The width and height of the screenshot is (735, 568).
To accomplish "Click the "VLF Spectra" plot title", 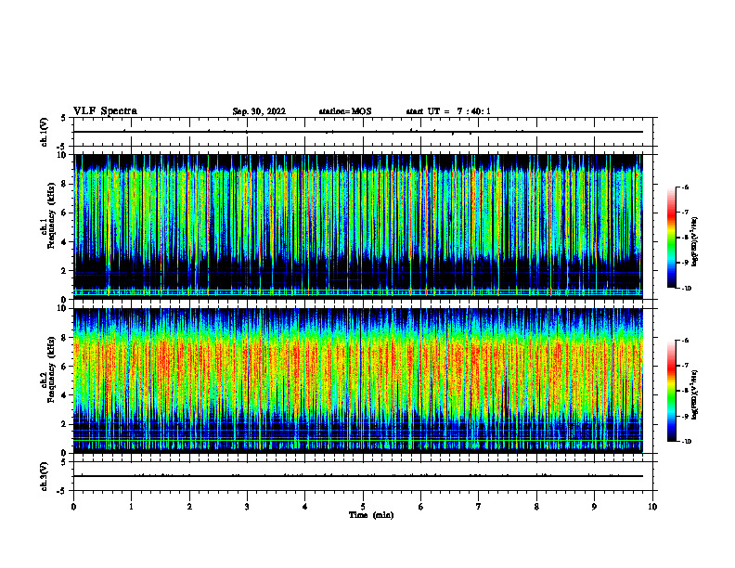I will click(x=105, y=111).
